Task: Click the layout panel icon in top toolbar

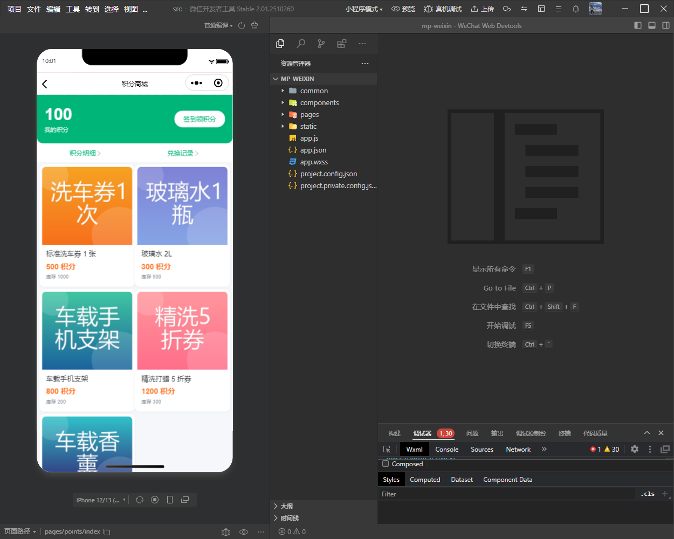Action: pos(541,9)
